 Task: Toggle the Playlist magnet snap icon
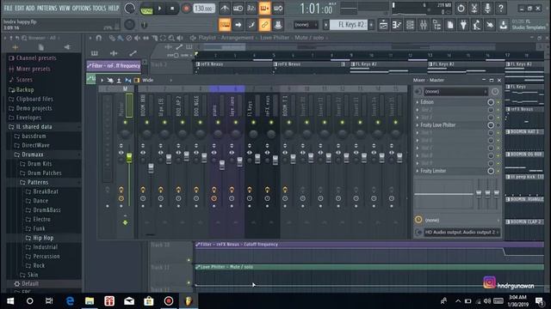click(99, 38)
